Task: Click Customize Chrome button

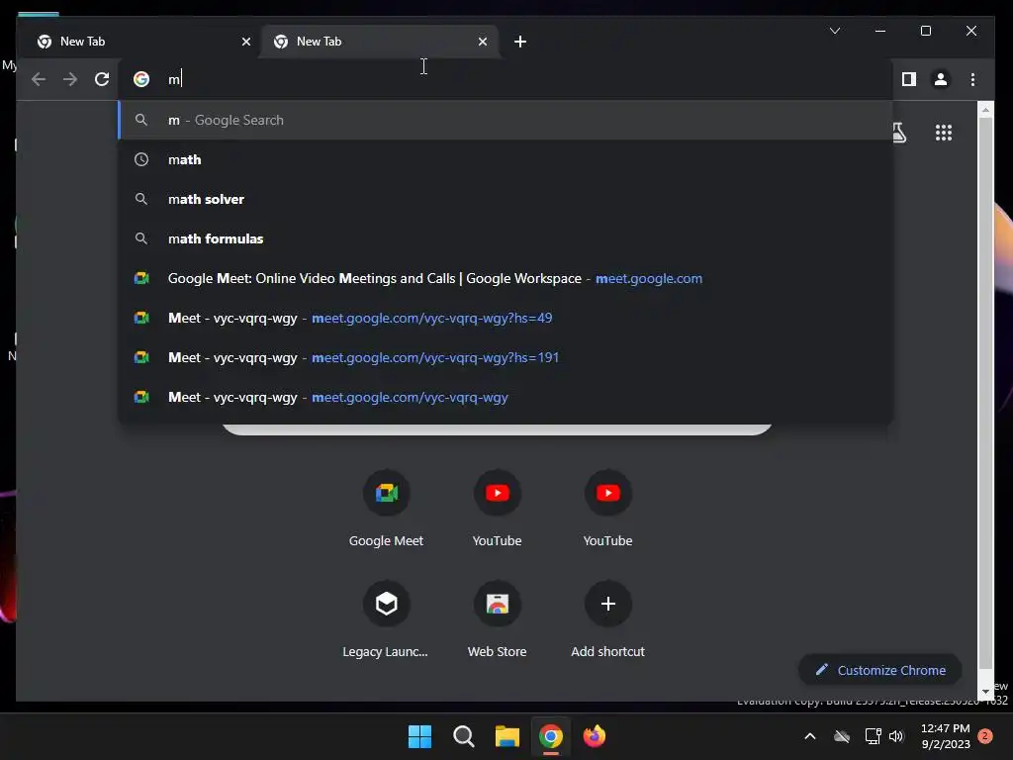Action: pos(879,670)
